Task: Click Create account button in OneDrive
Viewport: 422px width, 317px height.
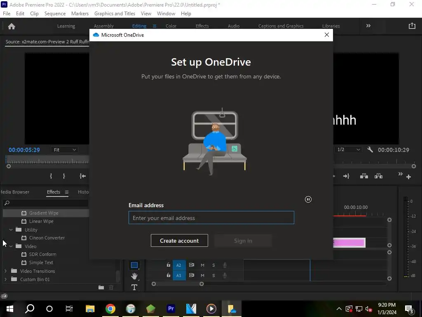Action: (179, 241)
